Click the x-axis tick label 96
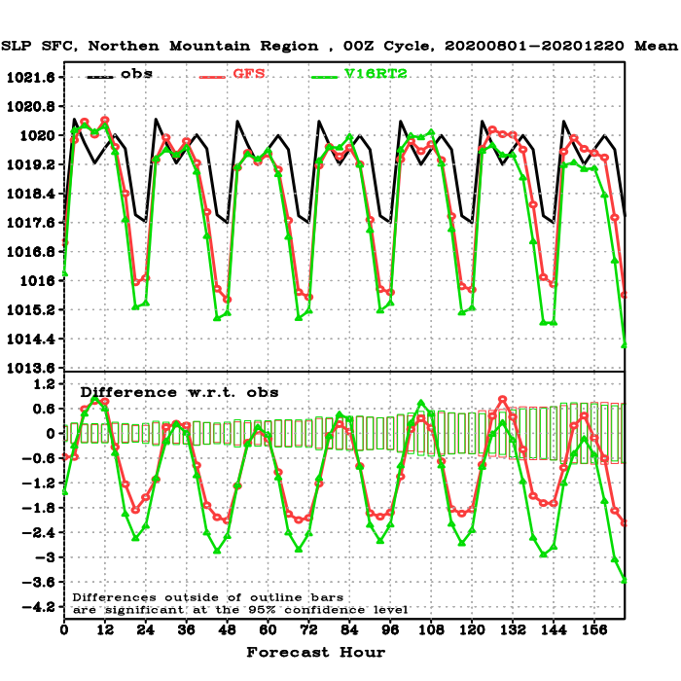 tap(390, 630)
